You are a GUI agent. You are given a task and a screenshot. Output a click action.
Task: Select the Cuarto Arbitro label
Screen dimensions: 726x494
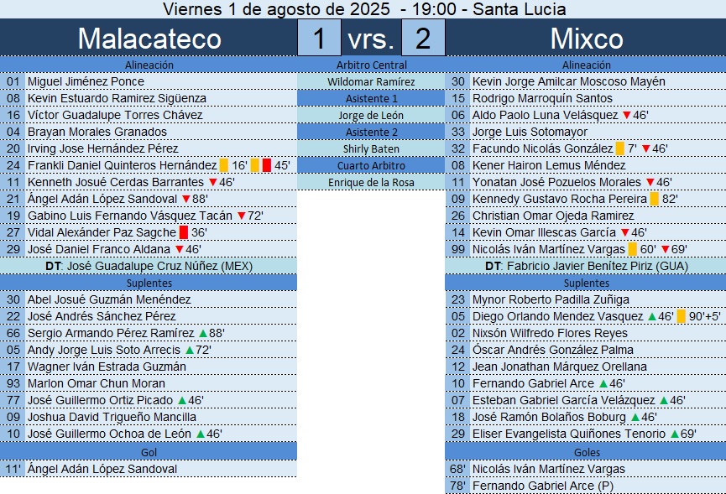tap(371, 165)
